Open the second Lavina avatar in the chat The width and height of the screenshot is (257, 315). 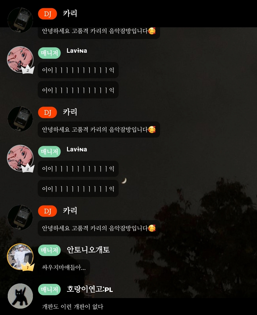pyautogui.click(x=20, y=158)
